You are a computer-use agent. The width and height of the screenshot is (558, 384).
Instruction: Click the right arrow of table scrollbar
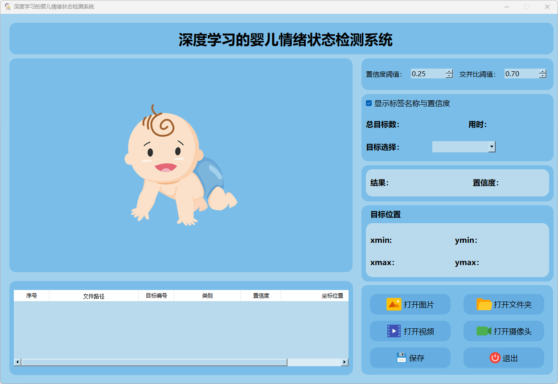(345, 362)
